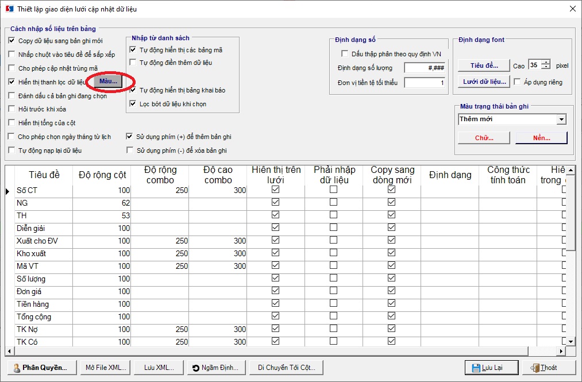Open the Tiêu đề font settings
Viewport: 582px width, 382px height.
click(484, 65)
